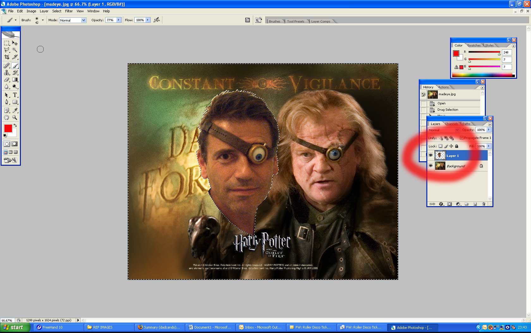Select the Slice tool
This screenshot has height=333, width=531.
(15, 57)
